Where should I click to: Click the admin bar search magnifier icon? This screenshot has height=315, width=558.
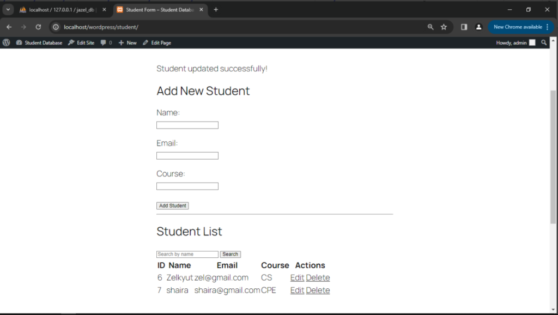544,43
